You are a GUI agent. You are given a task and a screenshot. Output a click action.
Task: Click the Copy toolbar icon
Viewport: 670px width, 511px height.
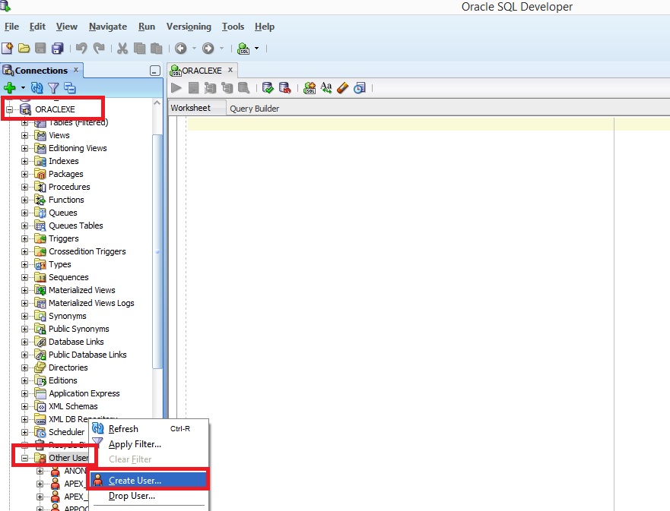pyautogui.click(x=139, y=48)
